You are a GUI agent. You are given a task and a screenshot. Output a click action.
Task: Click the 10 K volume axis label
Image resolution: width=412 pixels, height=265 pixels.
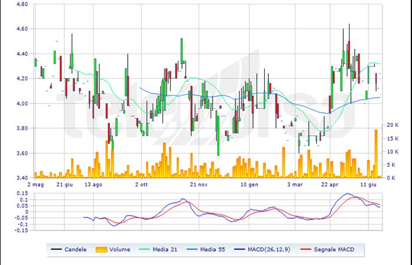[x=393, y=152]
